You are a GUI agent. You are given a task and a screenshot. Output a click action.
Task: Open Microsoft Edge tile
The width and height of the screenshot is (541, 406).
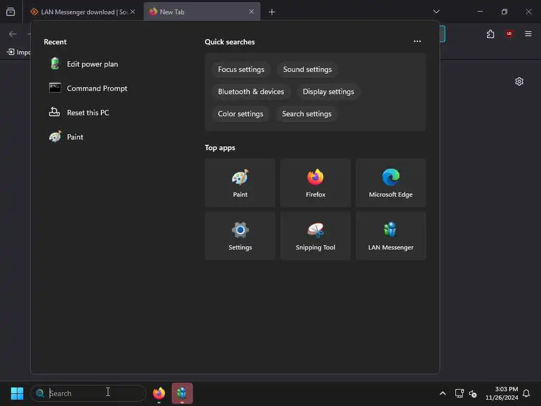point(390,183)
